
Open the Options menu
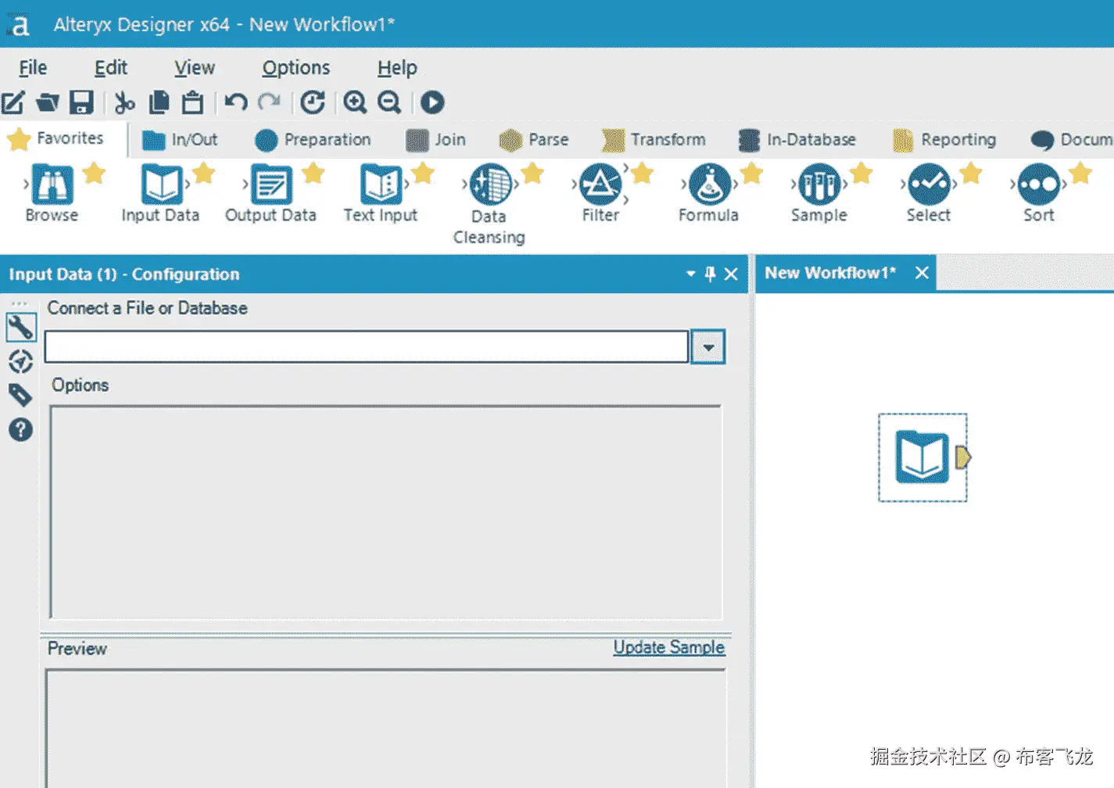click(296, 68)
